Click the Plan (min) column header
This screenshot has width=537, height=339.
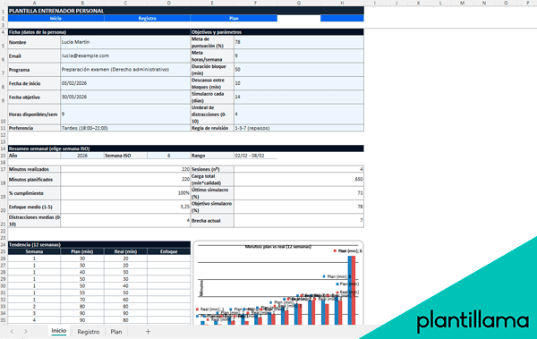point(82,251)
